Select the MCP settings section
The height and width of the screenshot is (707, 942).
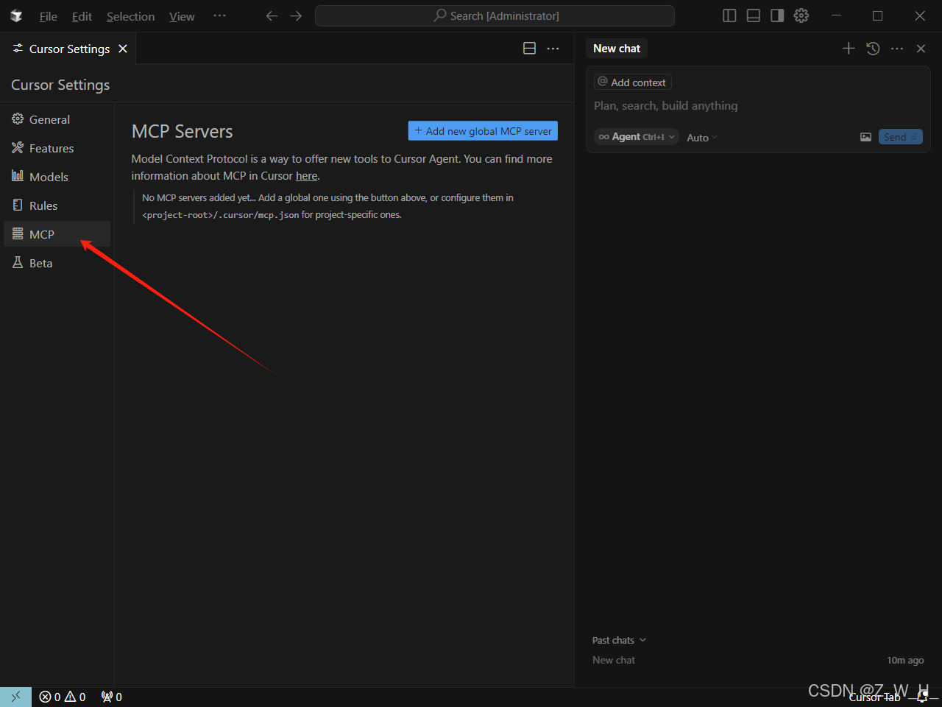57,234
